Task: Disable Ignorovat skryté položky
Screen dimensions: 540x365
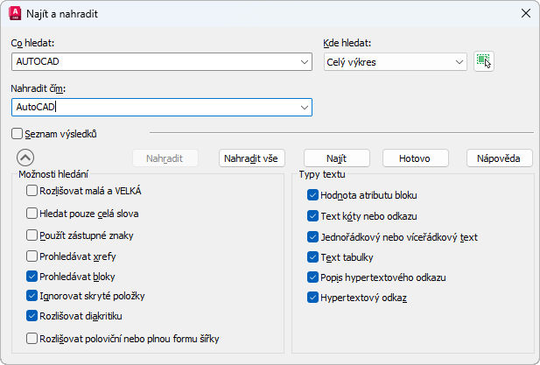Action: [32, 296]
